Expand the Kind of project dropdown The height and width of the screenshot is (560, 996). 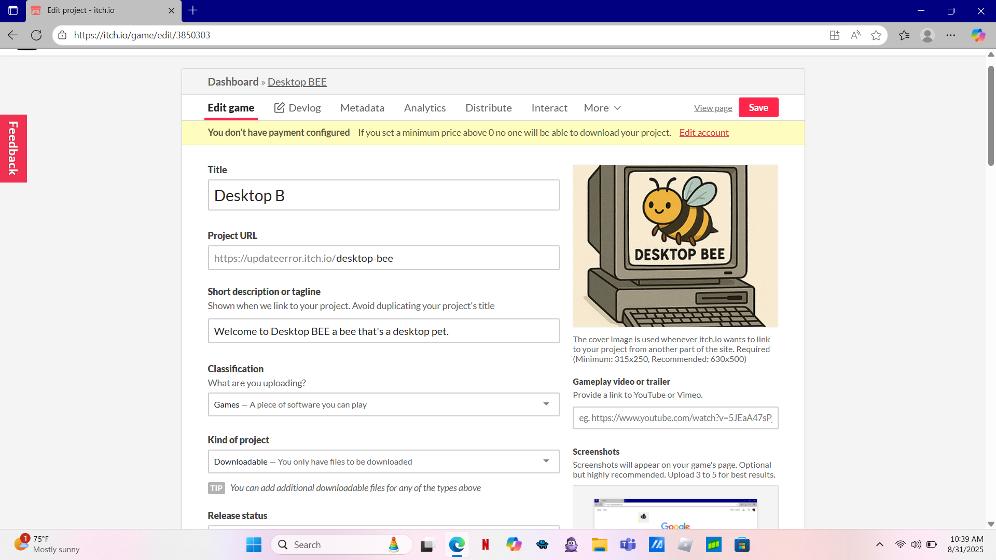383,461
